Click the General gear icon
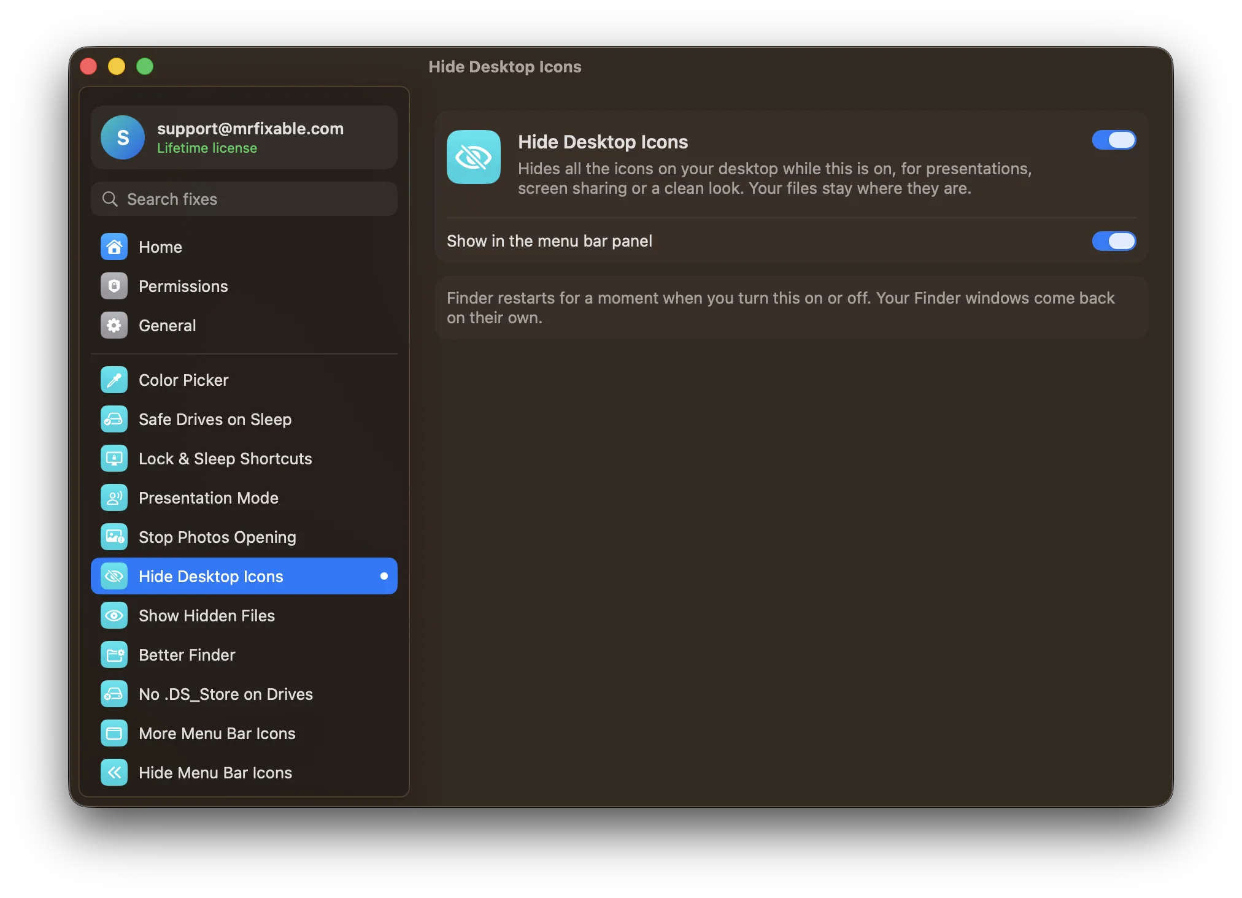Viewport: 1242px width, 898px height. click(114, 325)
